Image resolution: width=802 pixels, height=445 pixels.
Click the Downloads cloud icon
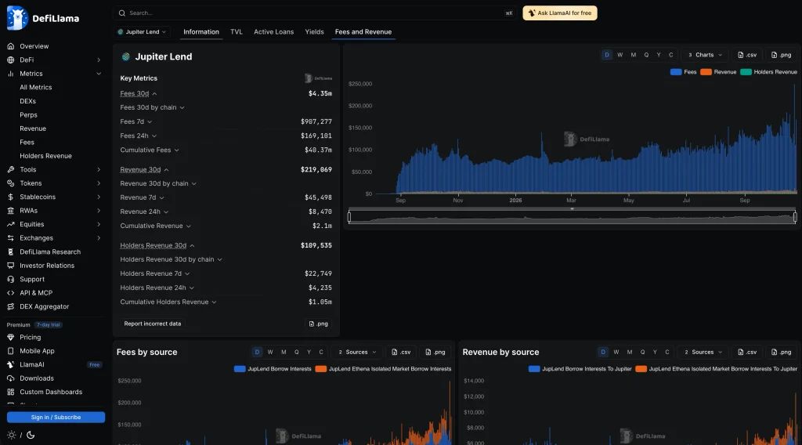click(x=11, y=378)
